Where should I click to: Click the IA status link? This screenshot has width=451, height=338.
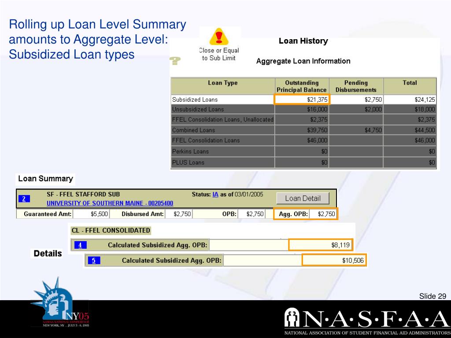[215, 194]
